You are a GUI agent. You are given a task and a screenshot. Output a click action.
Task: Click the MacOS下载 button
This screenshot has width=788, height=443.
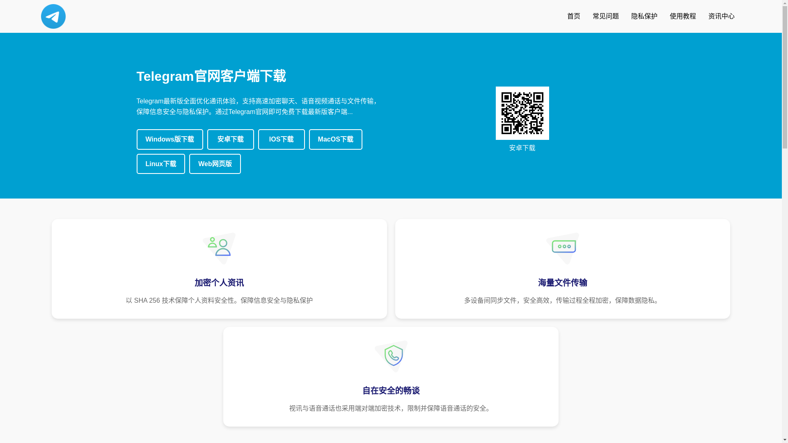(336, 139)
